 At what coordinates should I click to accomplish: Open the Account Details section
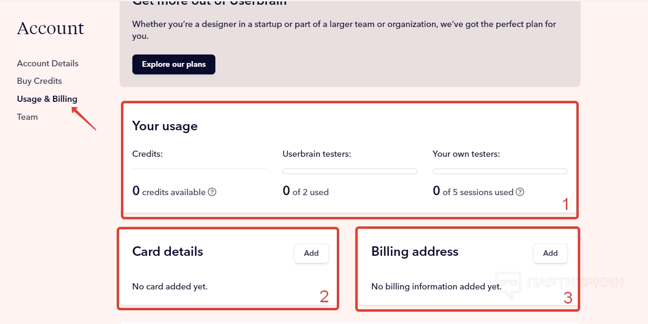pyautogui.click(x=47, y=63)
